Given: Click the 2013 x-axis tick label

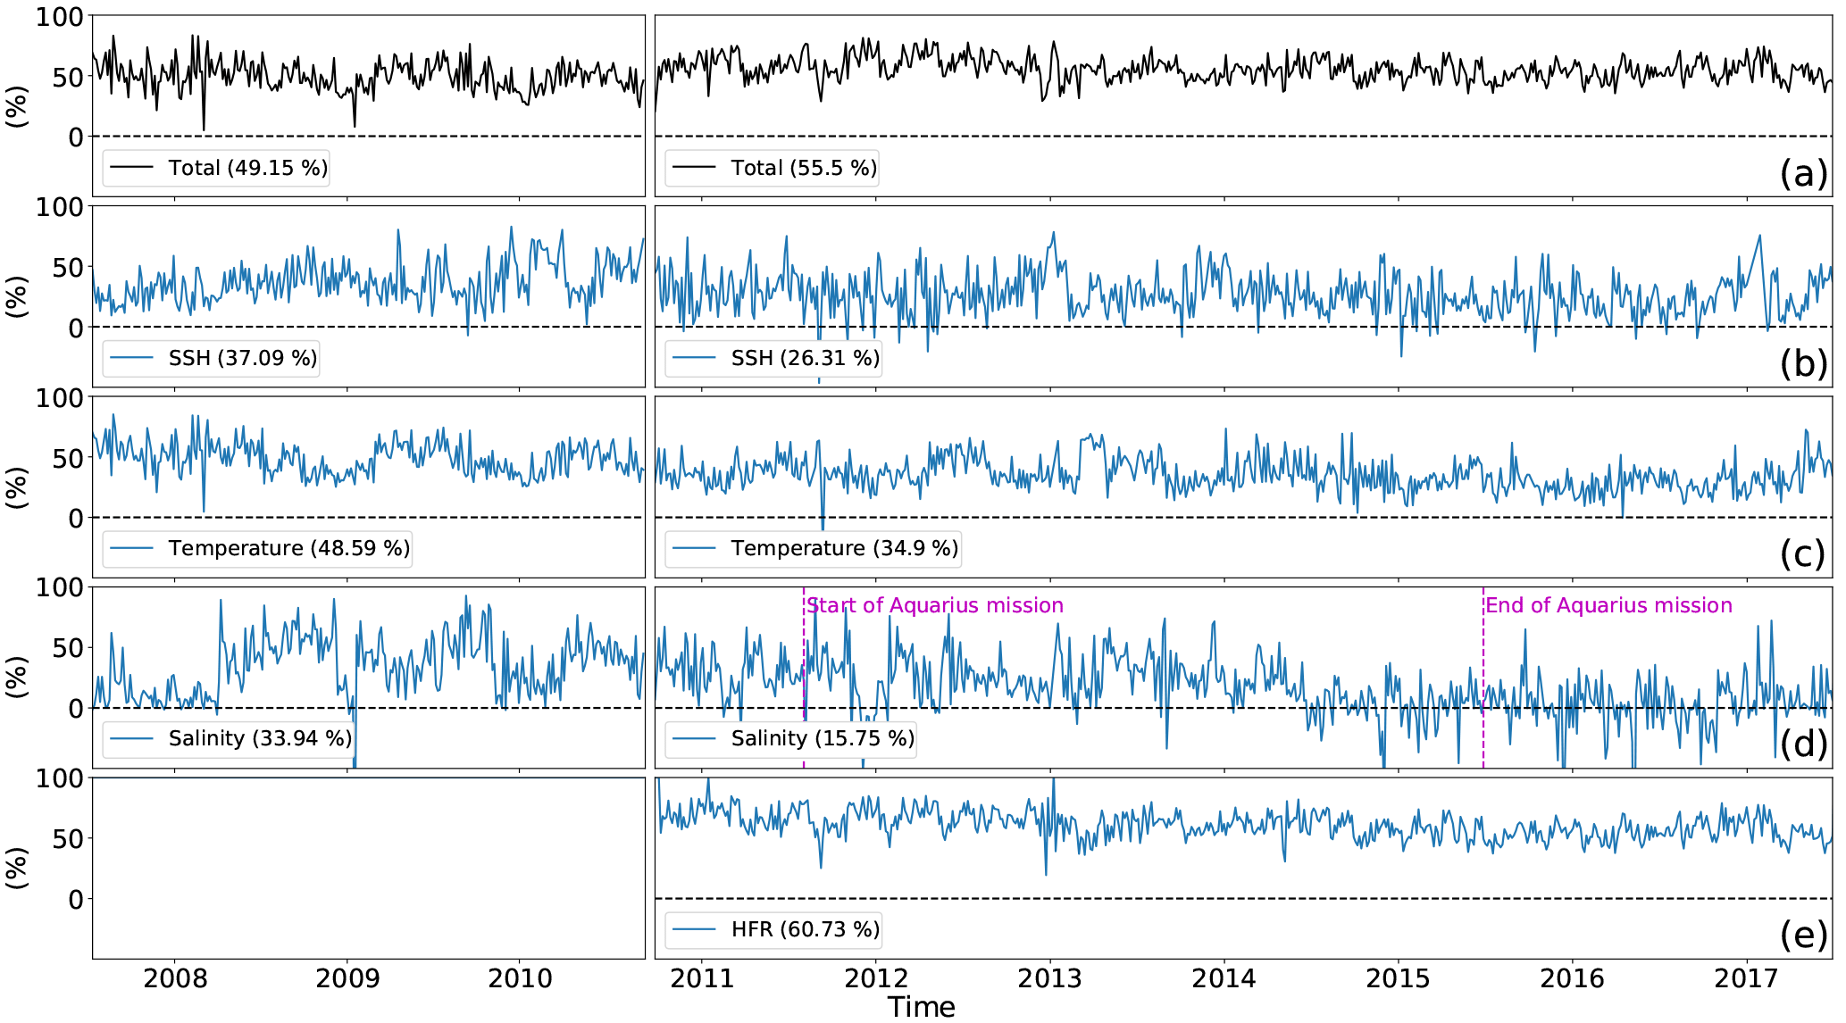Looking at the screenshot, I should tap(1049, 978).
